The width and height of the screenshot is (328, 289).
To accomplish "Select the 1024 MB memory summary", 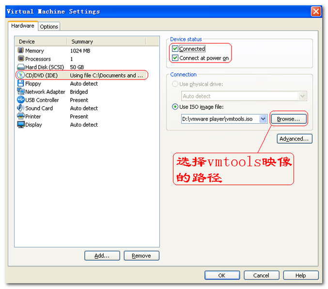I will pyautogui.click(x=80, y=51).
